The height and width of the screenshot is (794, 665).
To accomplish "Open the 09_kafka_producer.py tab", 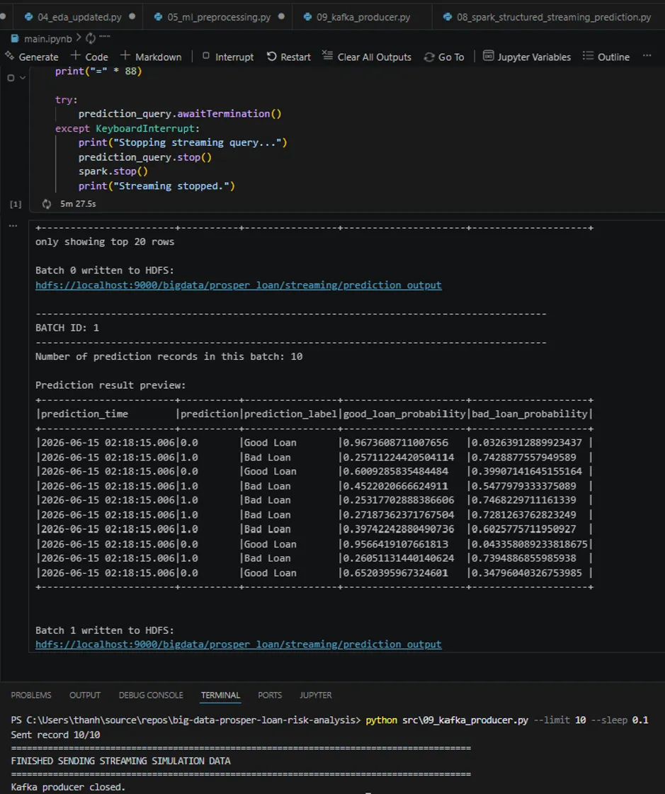I will click(x=363, y=17).
